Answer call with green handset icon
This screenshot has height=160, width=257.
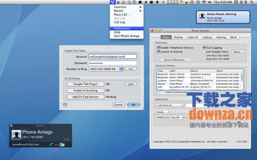tap(51, 145)
